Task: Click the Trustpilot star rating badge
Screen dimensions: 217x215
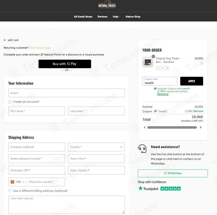Action: [170, 189]
